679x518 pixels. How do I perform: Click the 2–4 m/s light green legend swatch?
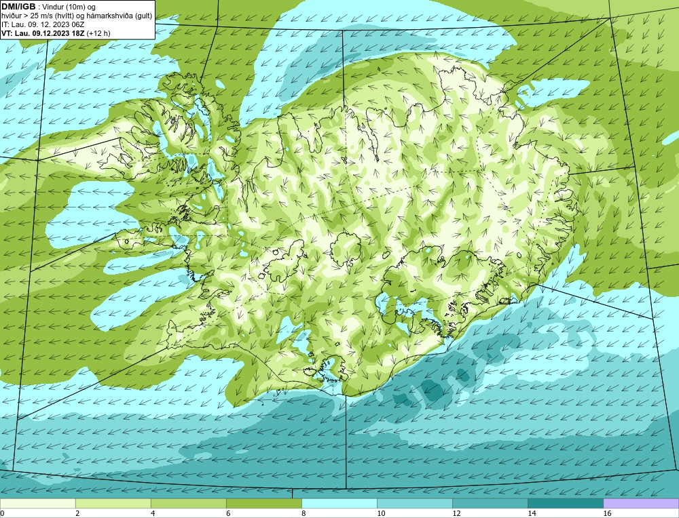(x=113, y=503)
